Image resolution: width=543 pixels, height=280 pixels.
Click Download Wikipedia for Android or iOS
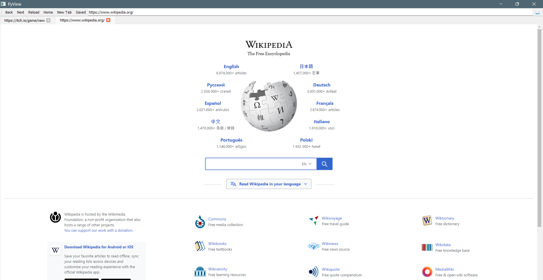click(x=99, y=247)
